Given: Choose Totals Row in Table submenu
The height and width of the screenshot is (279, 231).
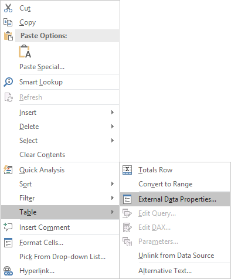Looking at the screenshot, I should (x=175, y=170).
